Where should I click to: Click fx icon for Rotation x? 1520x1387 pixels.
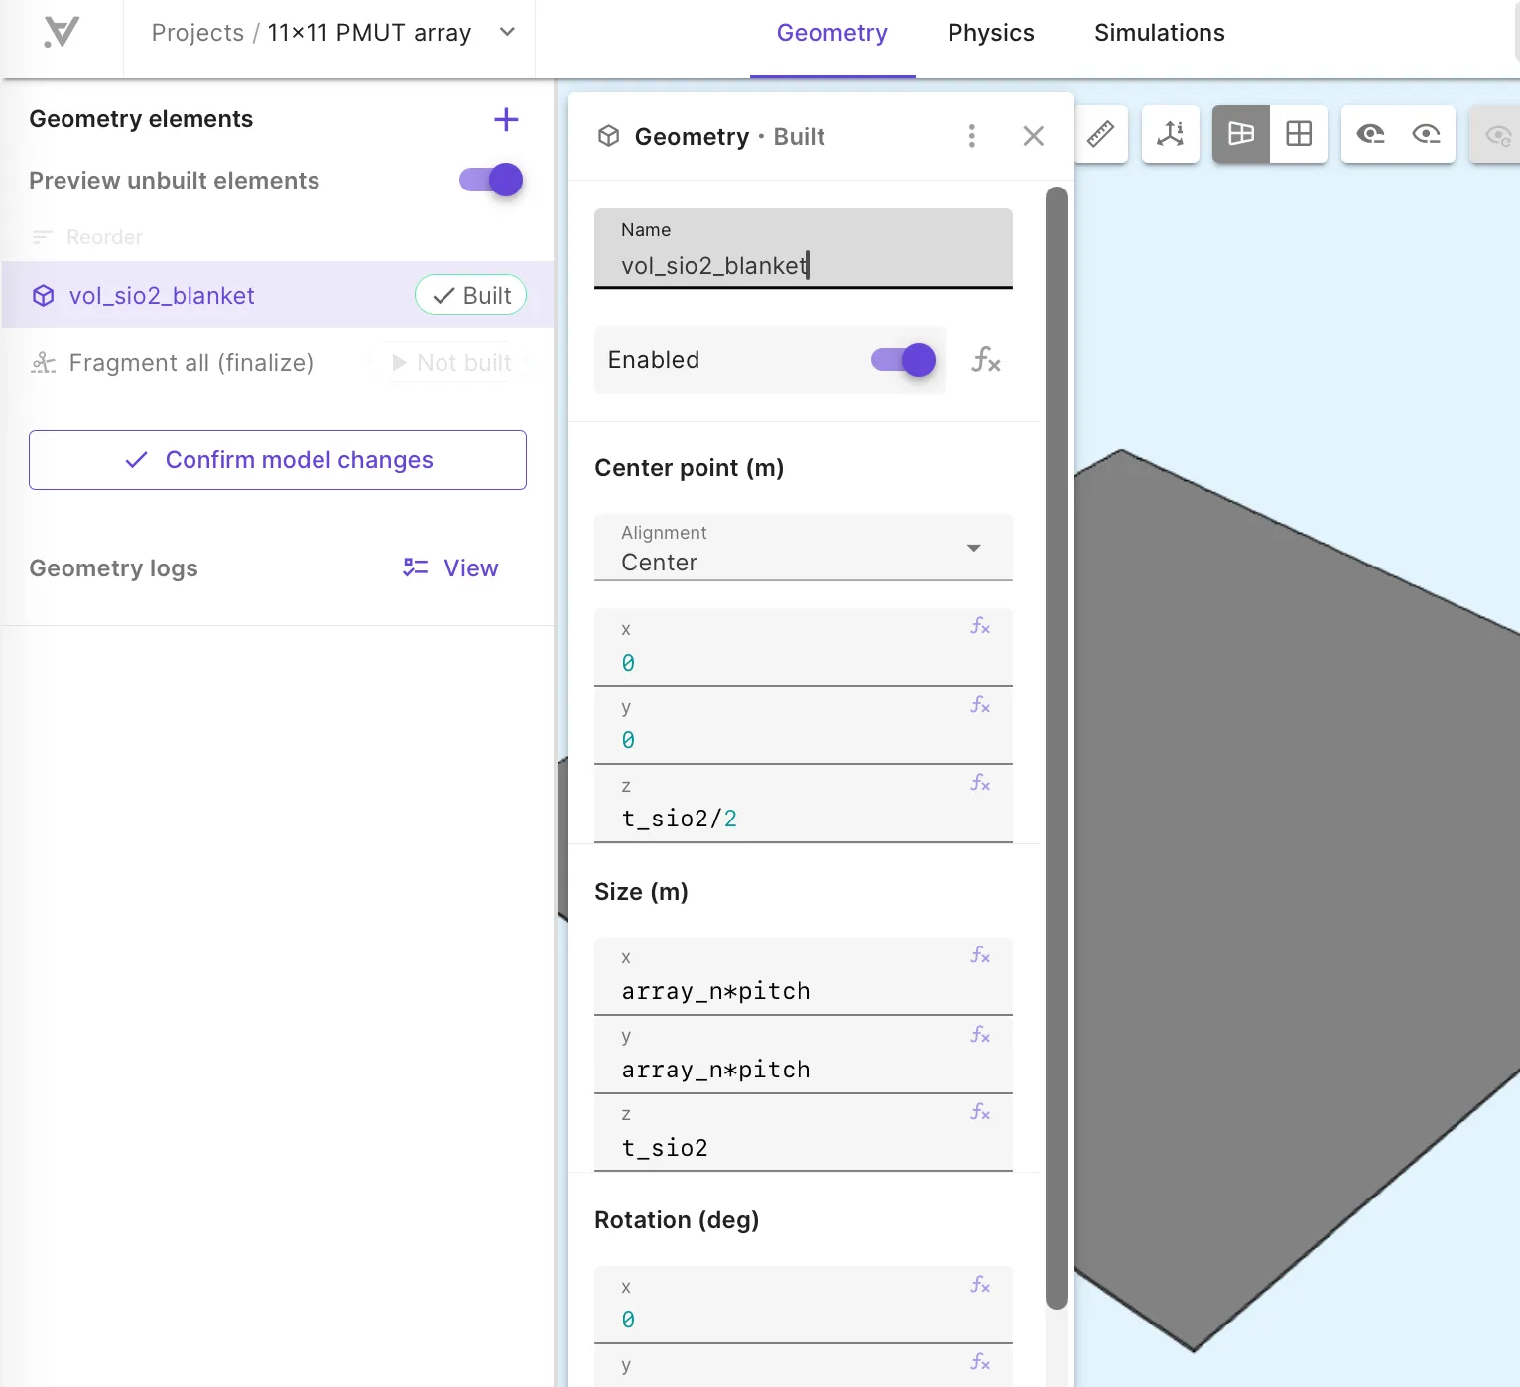(x=980, y=1285)
